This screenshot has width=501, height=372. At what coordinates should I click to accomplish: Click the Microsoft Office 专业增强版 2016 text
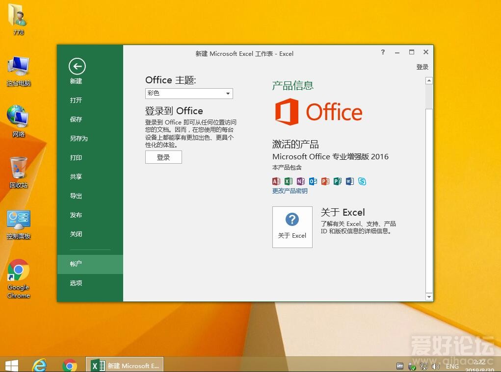(x=330, y=157)
